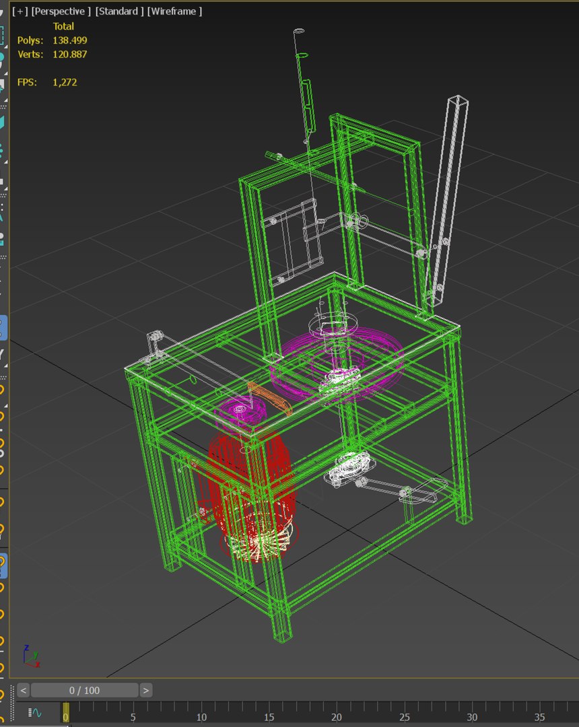
Task: Advance to next frame with > button
Action: pyautogui.click(x=145, y=691)
